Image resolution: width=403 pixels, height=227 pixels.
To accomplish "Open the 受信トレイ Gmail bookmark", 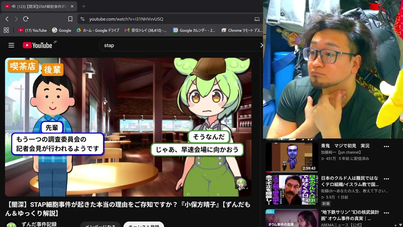I will click(x=146, y=30).
